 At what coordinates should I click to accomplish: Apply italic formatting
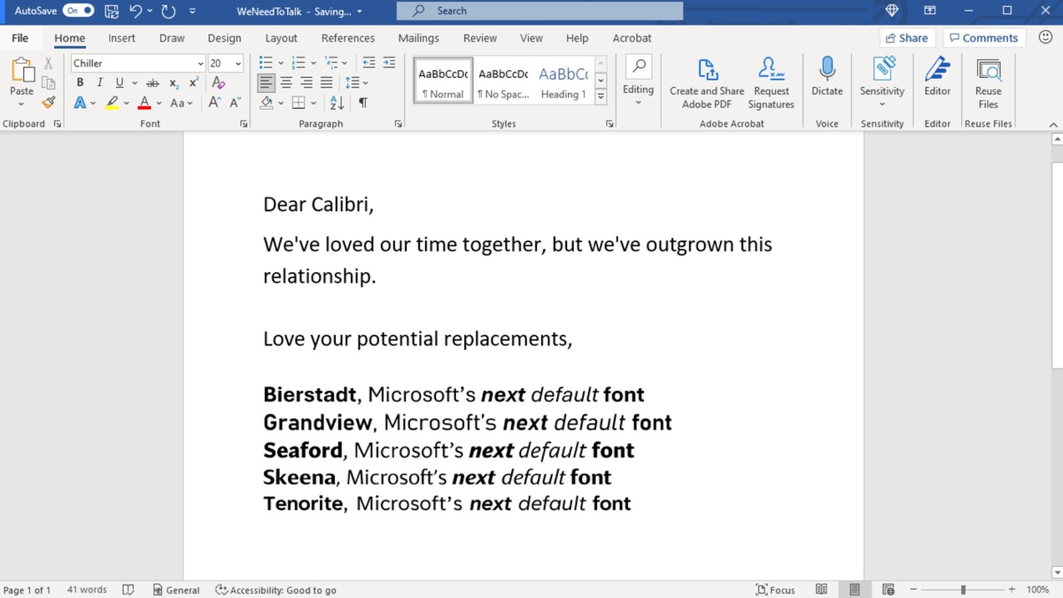point(98,82)
